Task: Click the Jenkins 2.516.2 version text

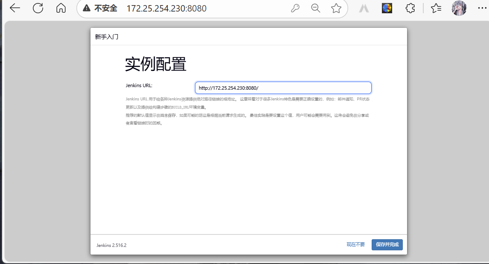Action: click(x=111, y=245)
